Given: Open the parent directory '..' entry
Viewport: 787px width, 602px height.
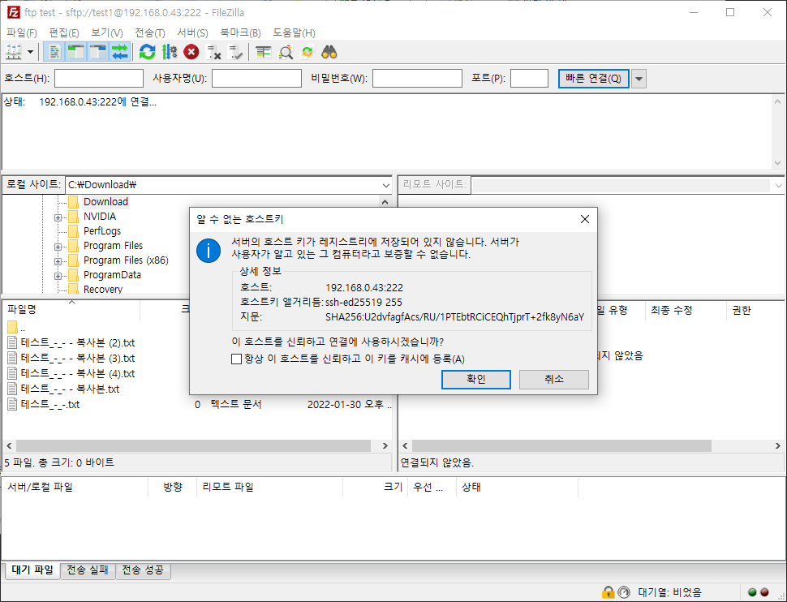Looking at the screenshot, I should pos(16,328).
